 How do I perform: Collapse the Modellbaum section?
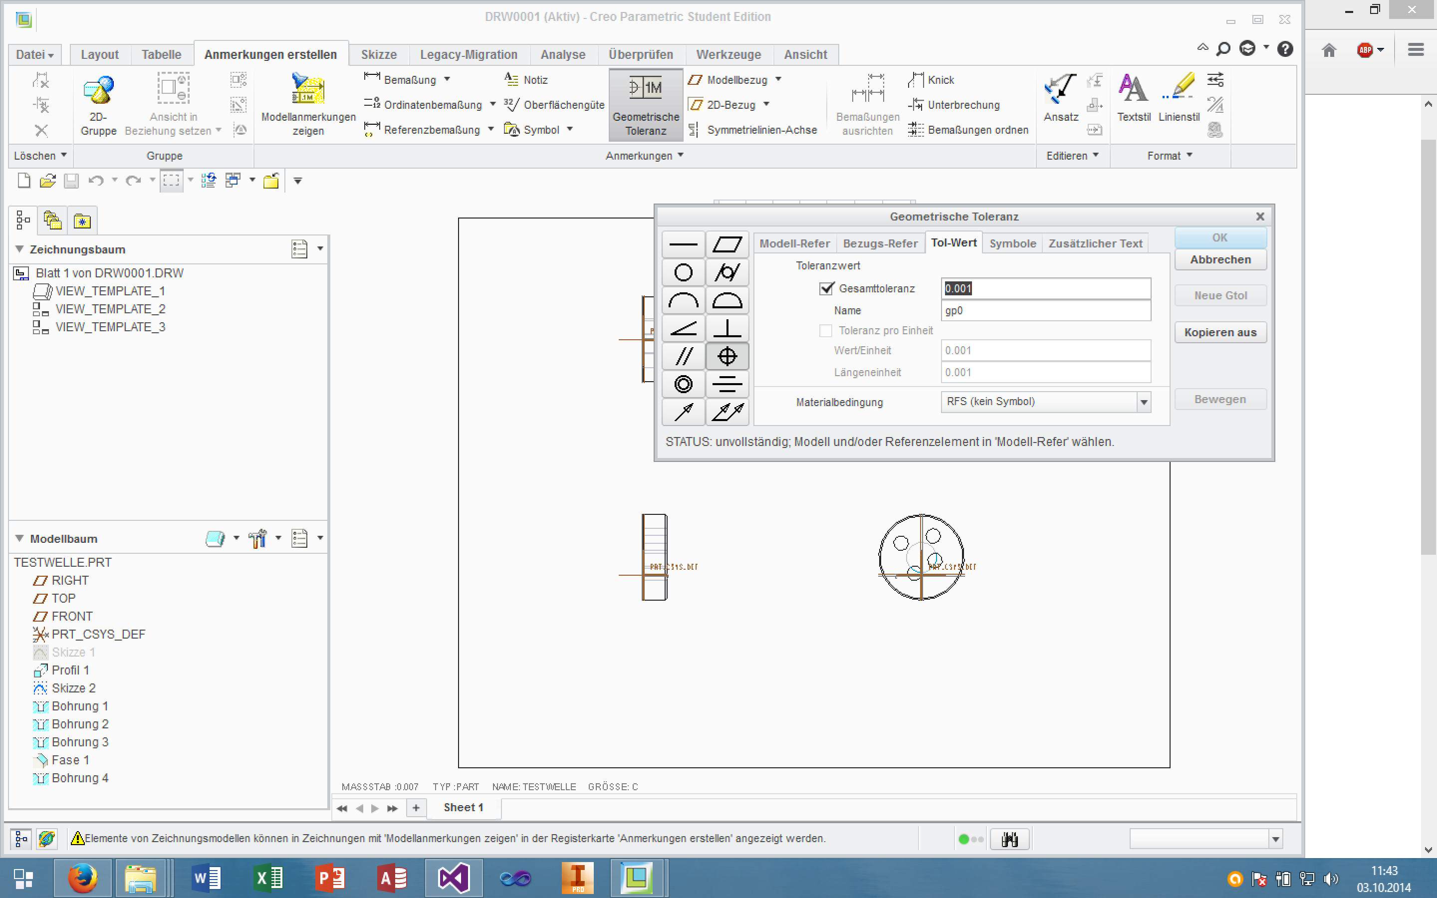point(19,538)
